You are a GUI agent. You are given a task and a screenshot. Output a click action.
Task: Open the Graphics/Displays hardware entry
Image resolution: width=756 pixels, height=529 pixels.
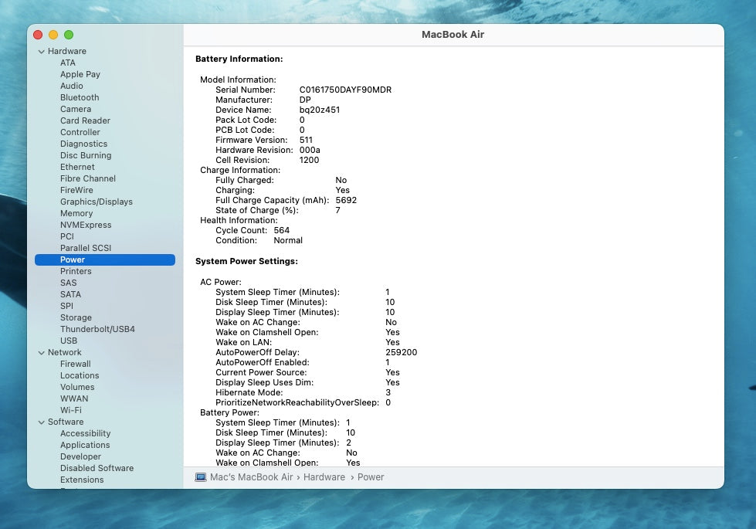click(97, 202)
